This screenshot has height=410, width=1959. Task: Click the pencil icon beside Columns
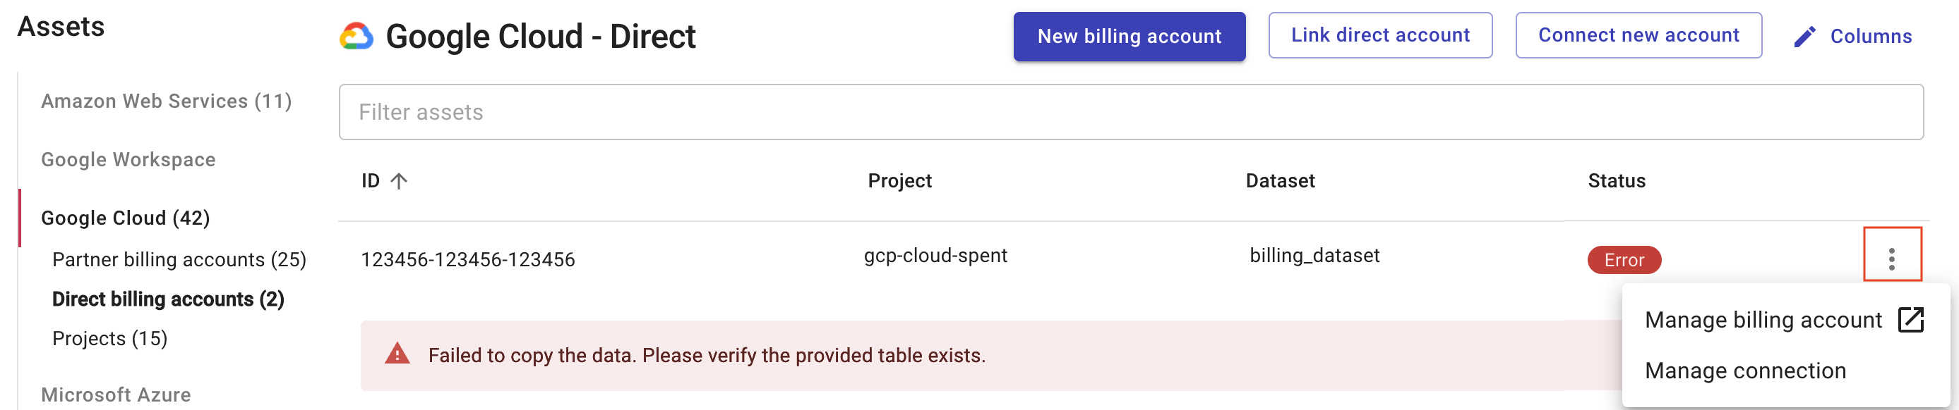tap(1803, 36)
